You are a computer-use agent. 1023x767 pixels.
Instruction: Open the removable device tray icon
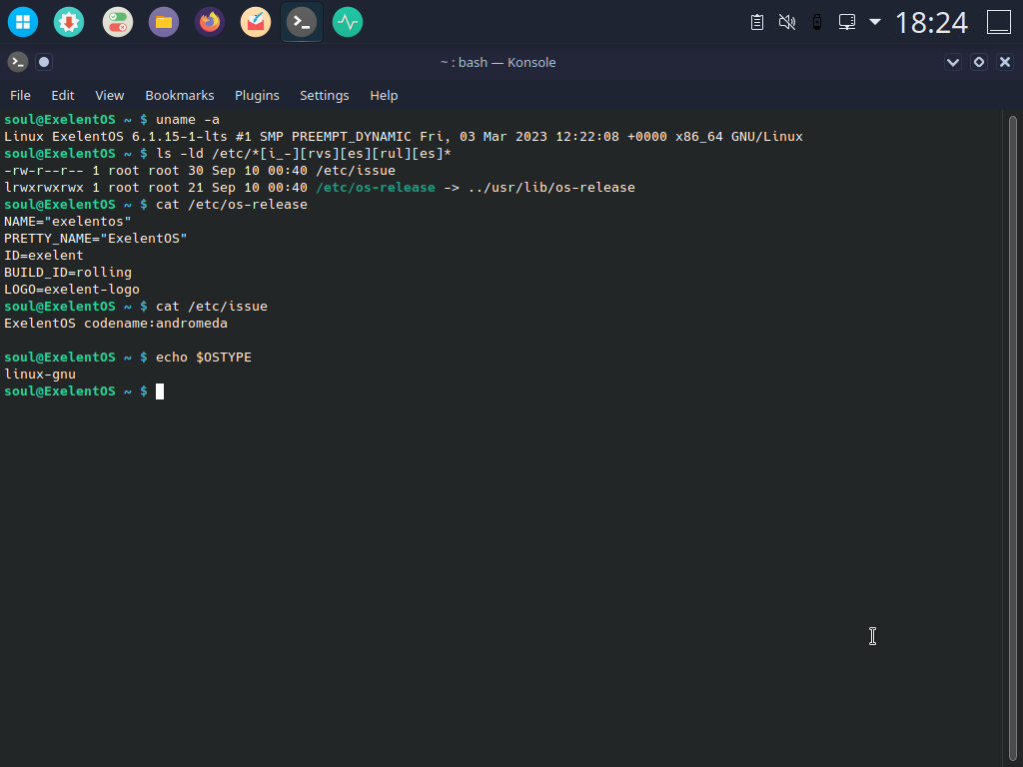click(x=817, y=22)
